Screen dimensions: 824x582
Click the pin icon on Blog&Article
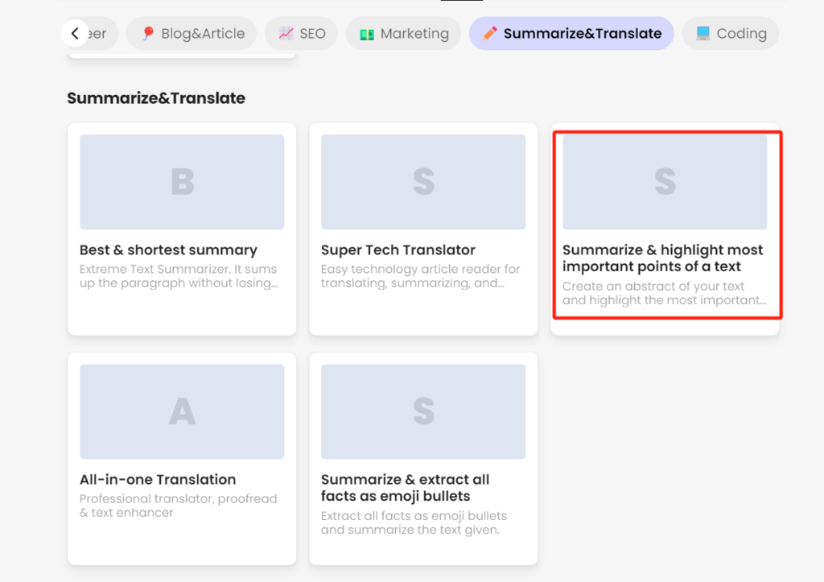[148, 33]
